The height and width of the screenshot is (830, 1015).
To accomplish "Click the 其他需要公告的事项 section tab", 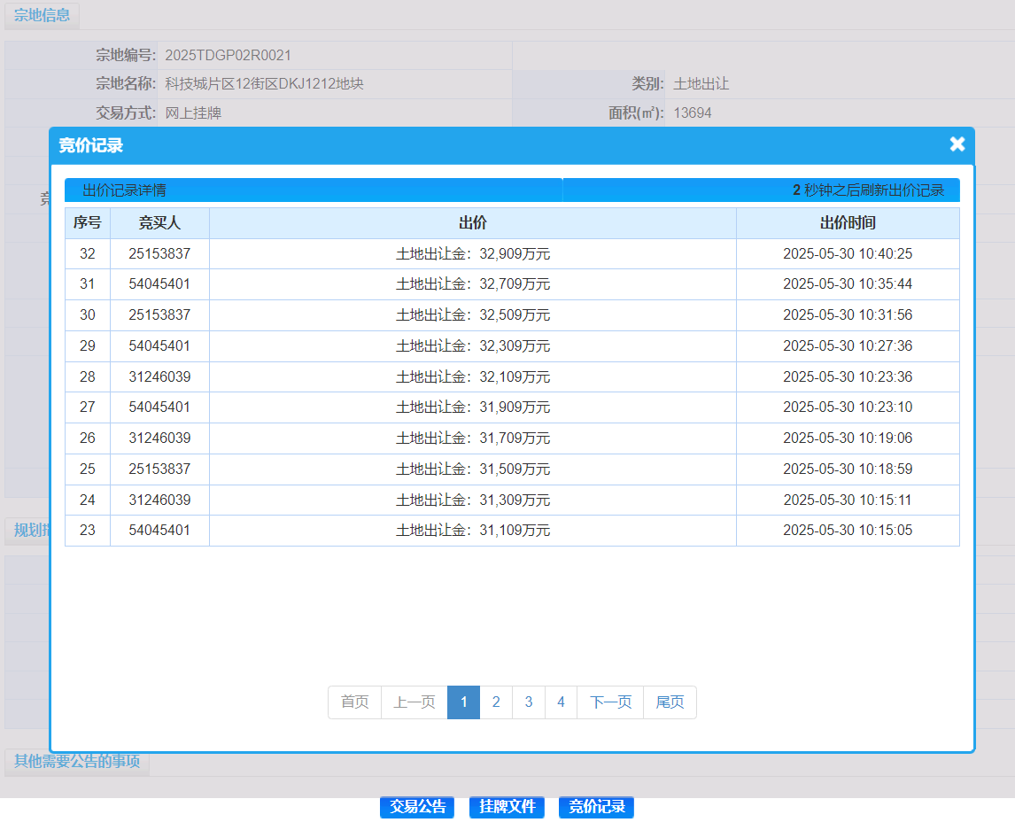I will point(77,761).
